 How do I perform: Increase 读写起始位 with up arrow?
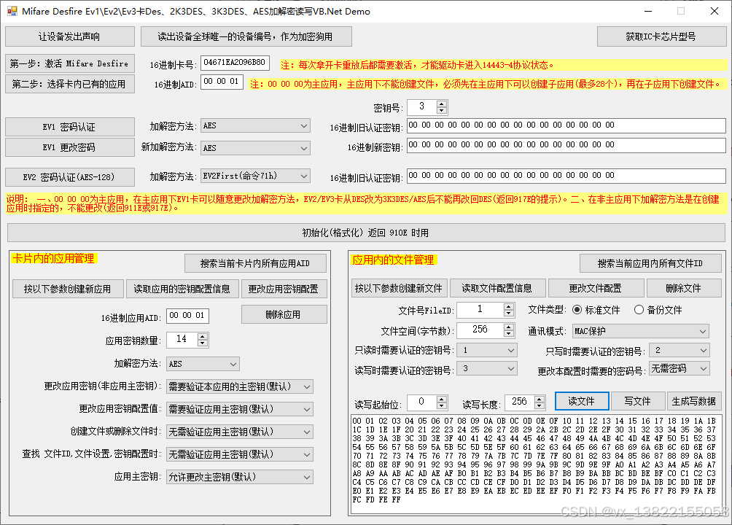[442, 399]
